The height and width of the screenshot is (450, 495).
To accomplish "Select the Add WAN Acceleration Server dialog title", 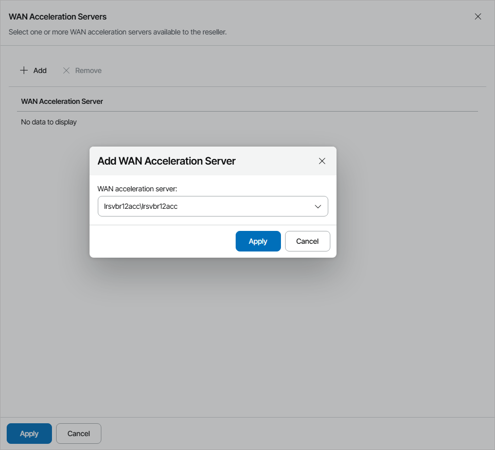I will pos(166,161).
